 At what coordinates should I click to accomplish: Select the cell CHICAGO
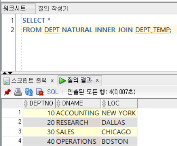(119, 132)
